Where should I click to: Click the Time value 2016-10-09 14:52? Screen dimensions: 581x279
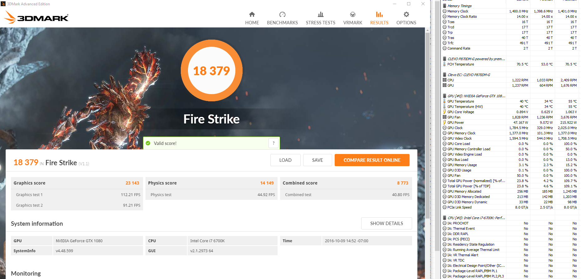[x=347, y=241]
